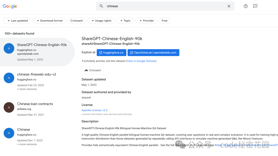This screenshot has height=156, width=278.
Task: Clear the search query with the X icon
Action: (229, 6)
